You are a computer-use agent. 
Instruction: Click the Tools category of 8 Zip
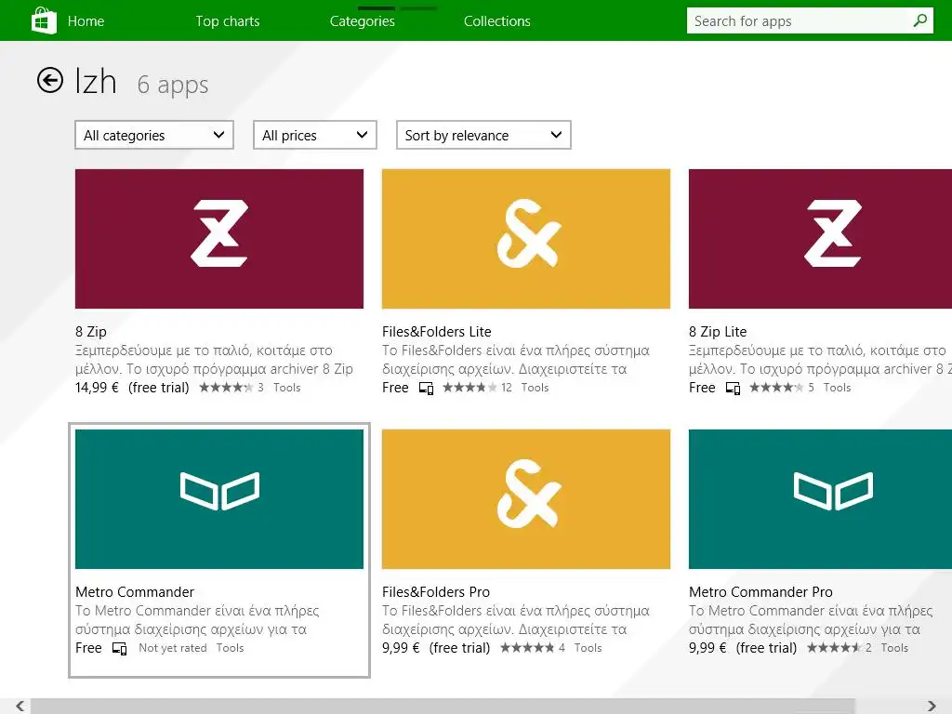[287, 388]
